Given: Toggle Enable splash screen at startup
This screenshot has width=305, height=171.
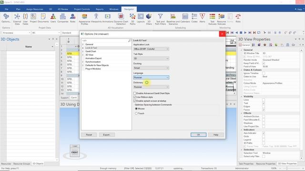Looking at the screenshot, I should (x=134, y=101).
